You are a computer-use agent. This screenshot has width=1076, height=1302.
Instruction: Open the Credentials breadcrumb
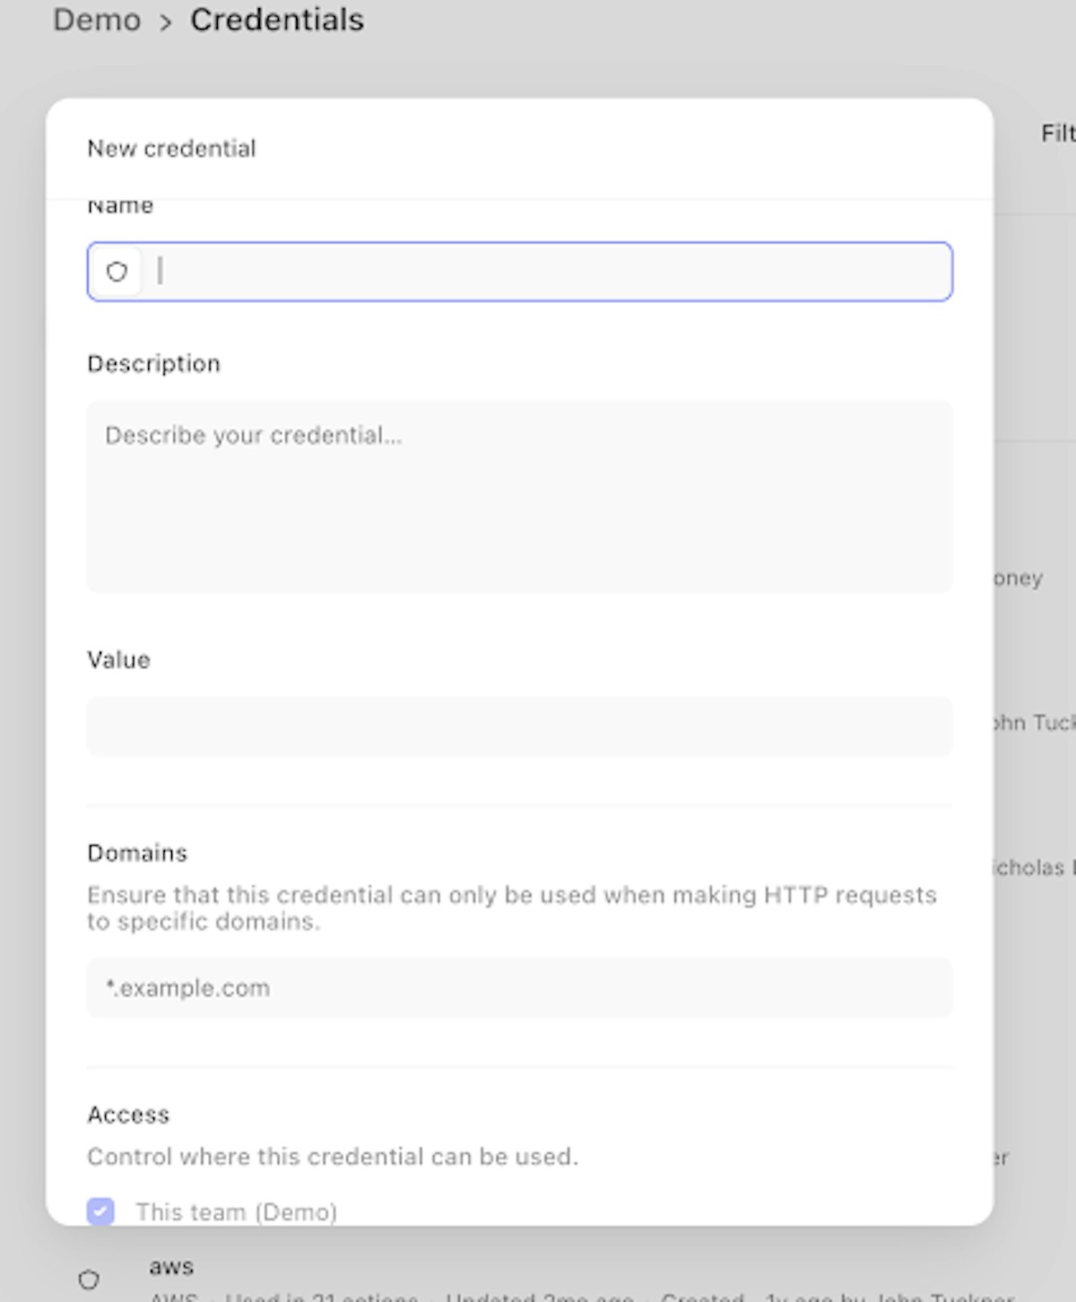click(277, 20)
